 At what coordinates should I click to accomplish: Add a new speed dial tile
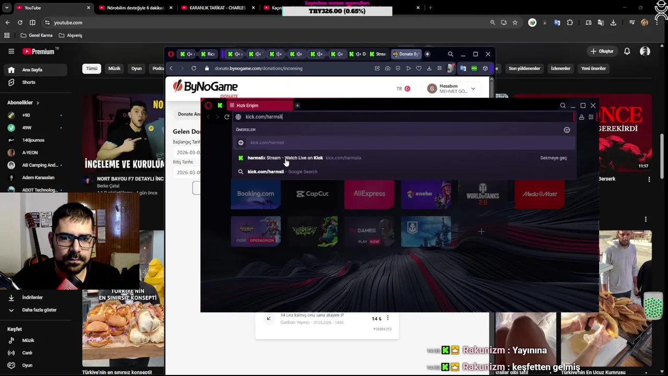481,231
